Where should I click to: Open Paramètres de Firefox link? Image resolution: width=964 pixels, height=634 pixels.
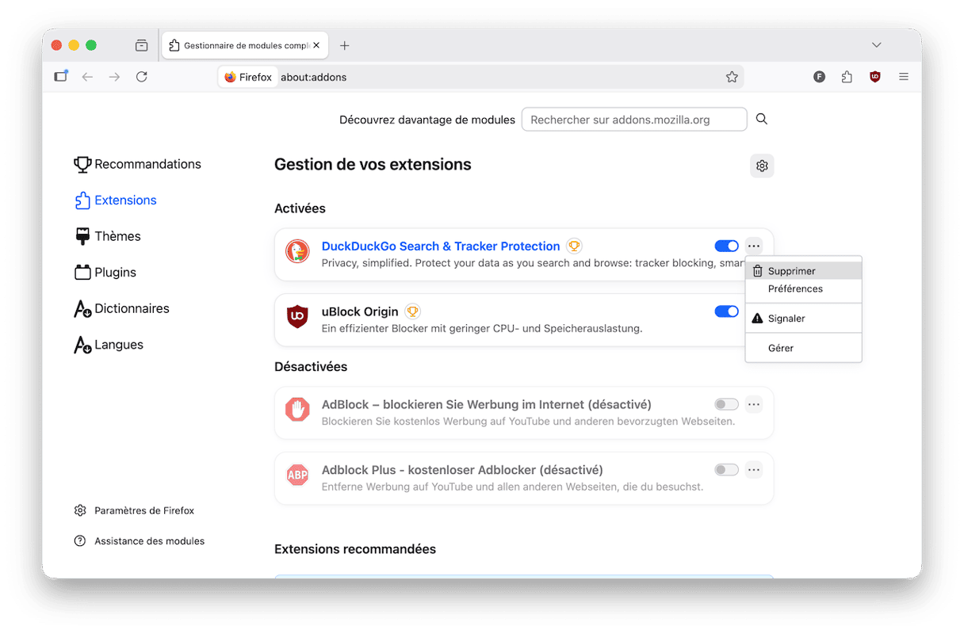pos(134,511)
